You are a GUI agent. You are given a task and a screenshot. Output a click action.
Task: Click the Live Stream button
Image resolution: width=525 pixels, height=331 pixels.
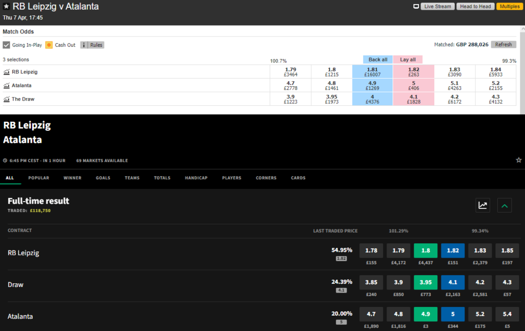[x=438, y=6]
